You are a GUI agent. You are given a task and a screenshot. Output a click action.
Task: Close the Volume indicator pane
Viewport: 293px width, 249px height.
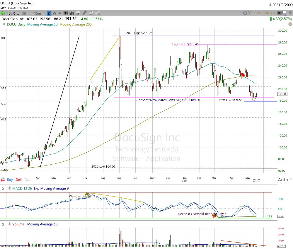3,224
